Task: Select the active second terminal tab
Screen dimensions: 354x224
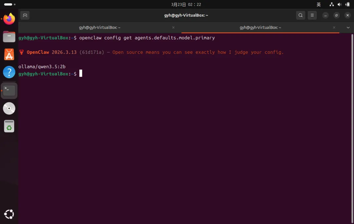Action: pos(260,27)
